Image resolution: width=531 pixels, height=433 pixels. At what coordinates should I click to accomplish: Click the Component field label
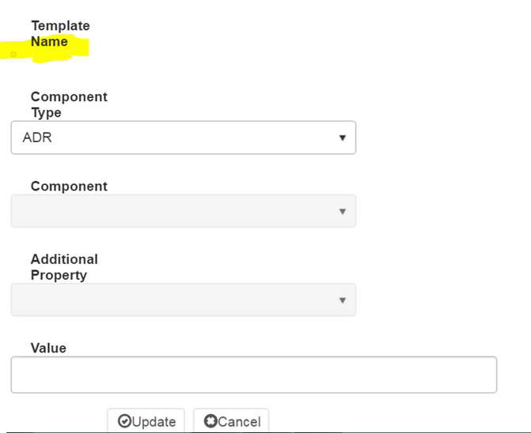[69, 186]
